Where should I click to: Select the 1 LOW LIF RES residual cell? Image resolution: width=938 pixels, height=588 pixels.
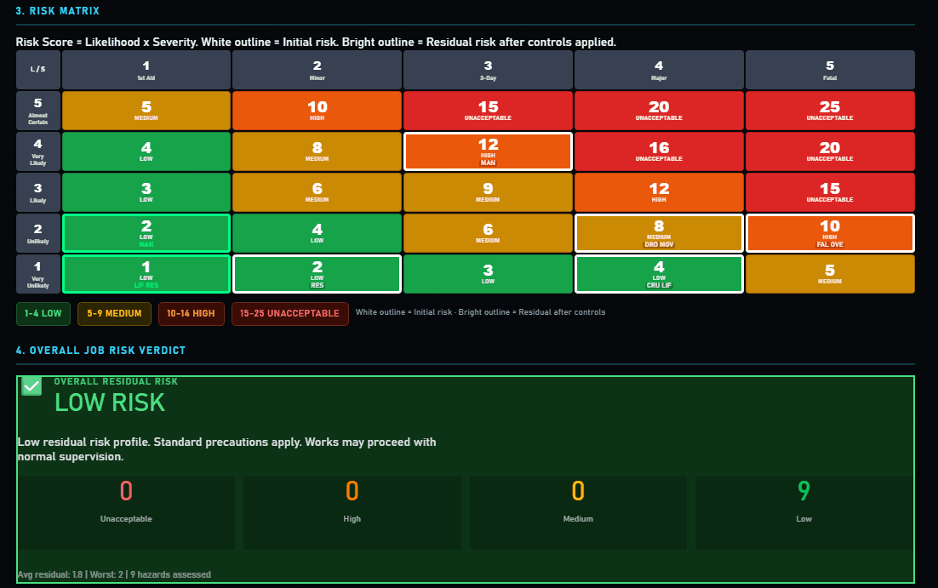[146, 273]
